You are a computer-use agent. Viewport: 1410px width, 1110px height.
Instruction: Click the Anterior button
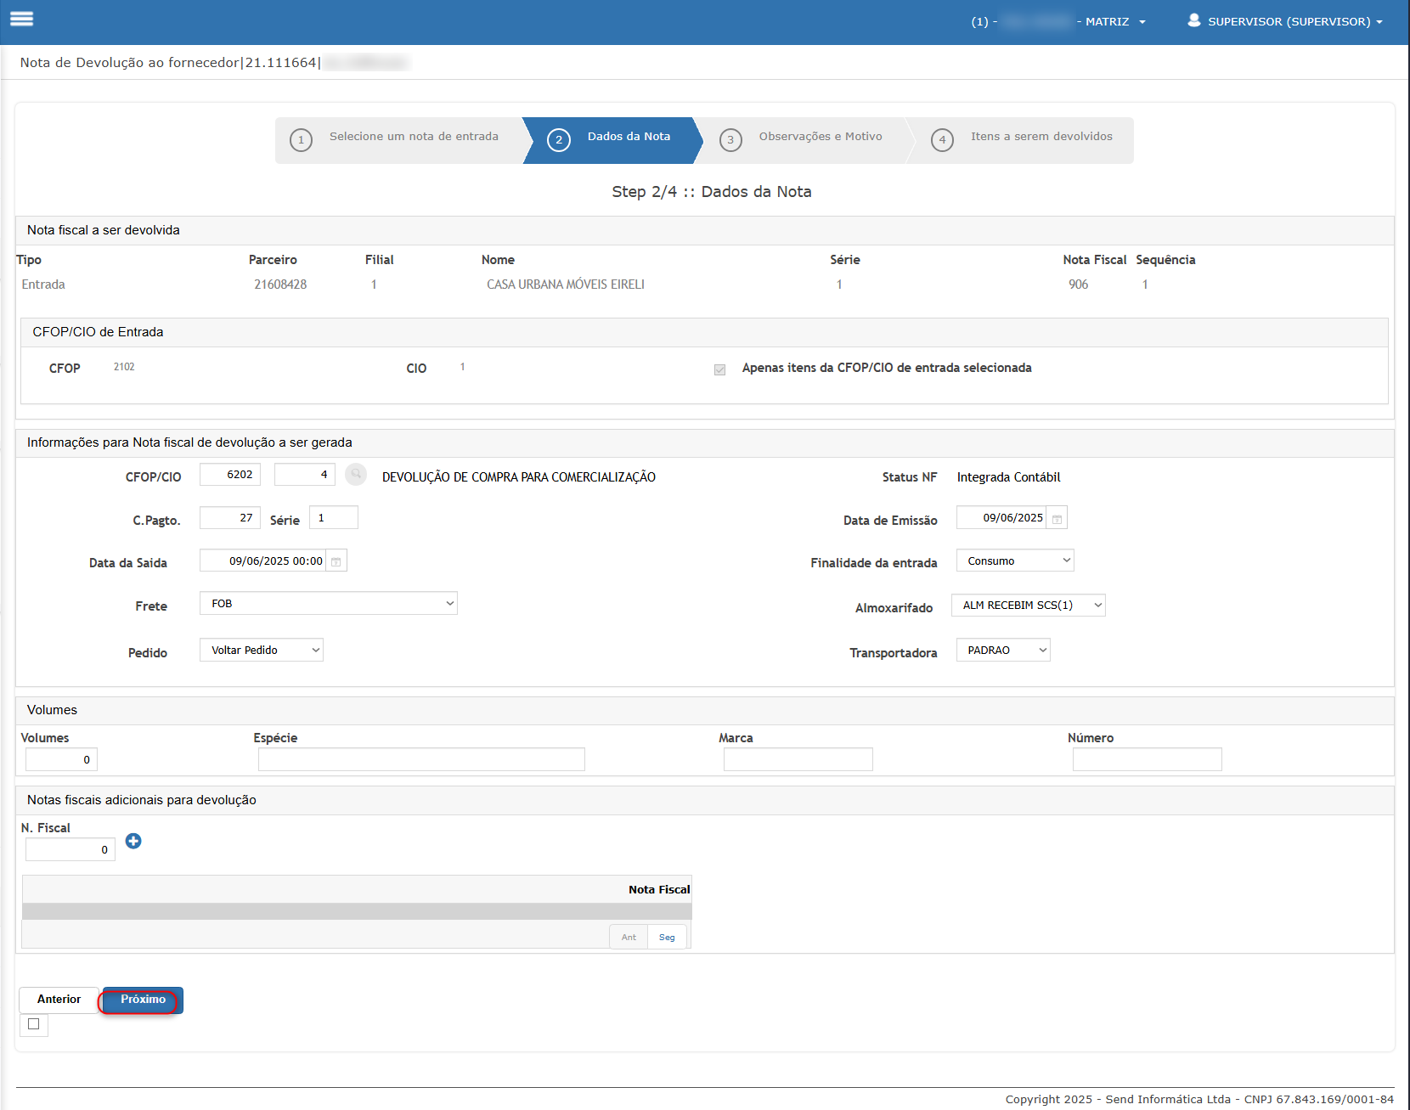click(x=59, y=1000)
